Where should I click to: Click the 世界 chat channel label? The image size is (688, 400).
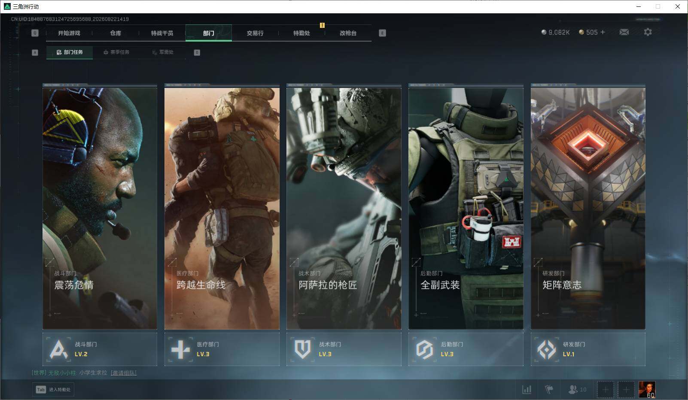pos(39,373)
